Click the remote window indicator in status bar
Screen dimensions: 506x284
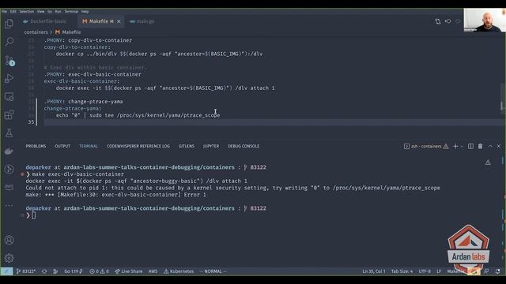pos(6,271)
